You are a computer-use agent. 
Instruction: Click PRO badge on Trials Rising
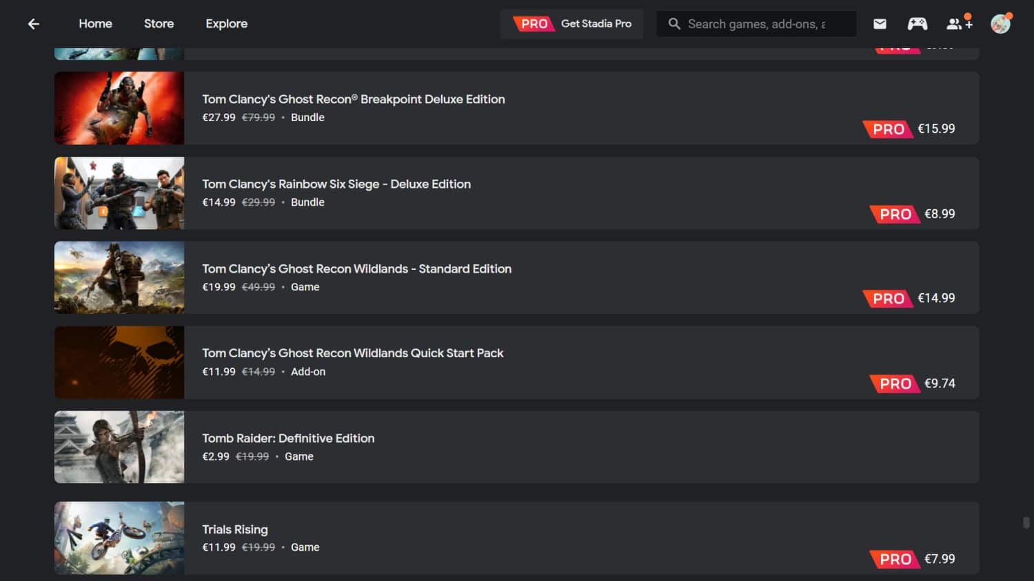pyautogui.click(x=895, y=559)
